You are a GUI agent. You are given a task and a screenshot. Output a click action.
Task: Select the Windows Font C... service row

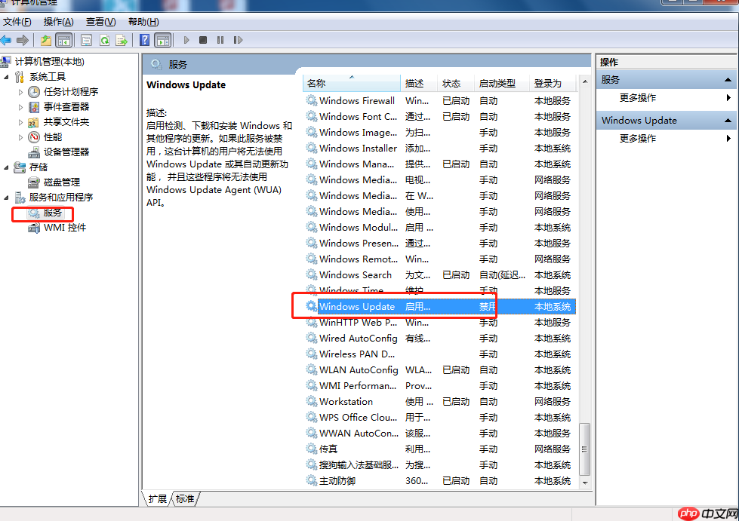(x=440, y=117)
